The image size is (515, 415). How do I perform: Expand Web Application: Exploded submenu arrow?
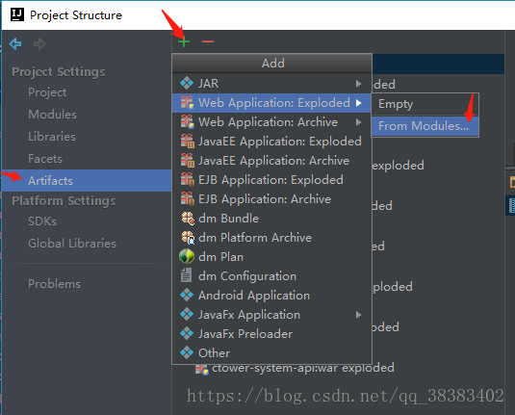(x=359, y=103)
